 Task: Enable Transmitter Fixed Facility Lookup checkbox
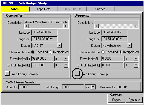click(x=7, y=74)
